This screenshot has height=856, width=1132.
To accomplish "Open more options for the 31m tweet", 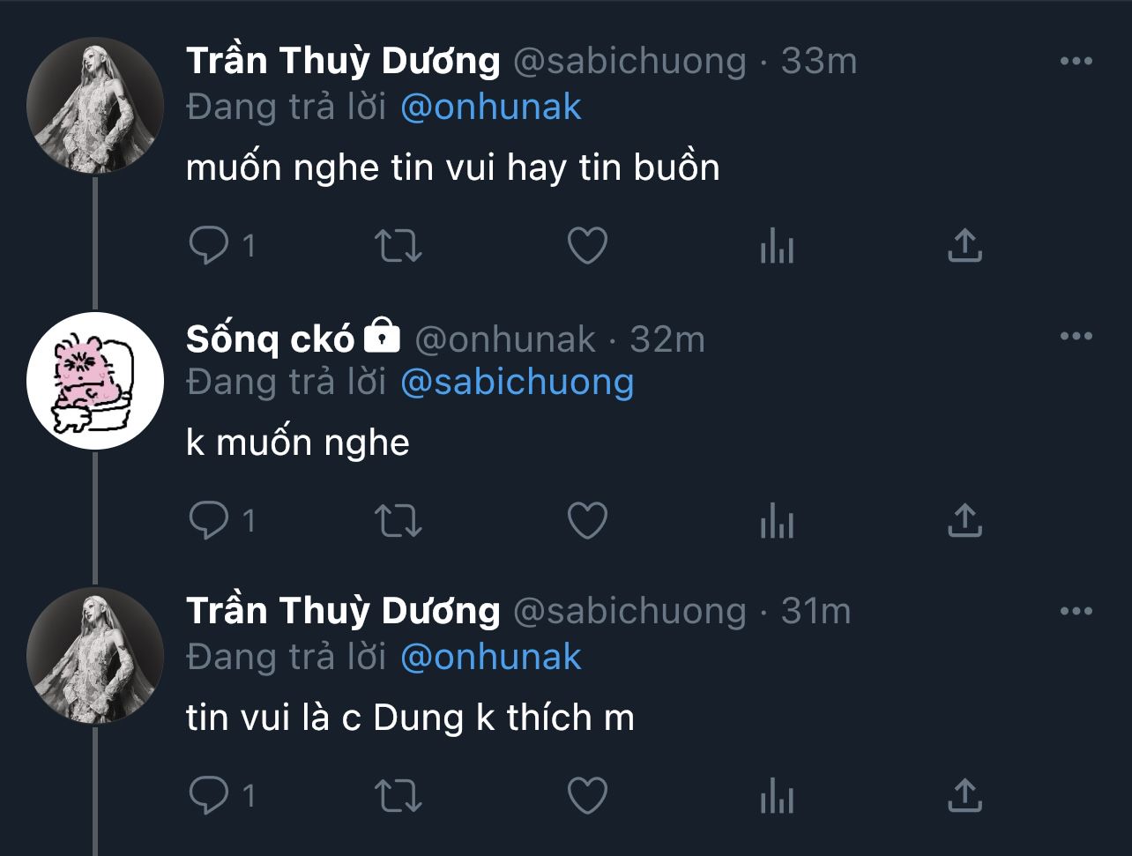I will (1076, 612).
